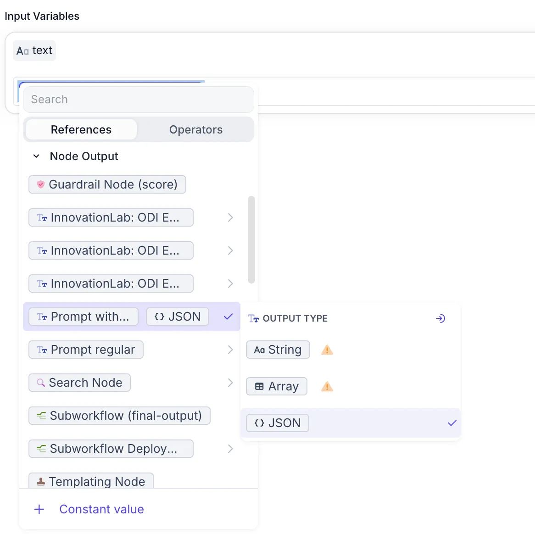Switch to the Operators tab

pyautogui.click(x=196, y=130)
